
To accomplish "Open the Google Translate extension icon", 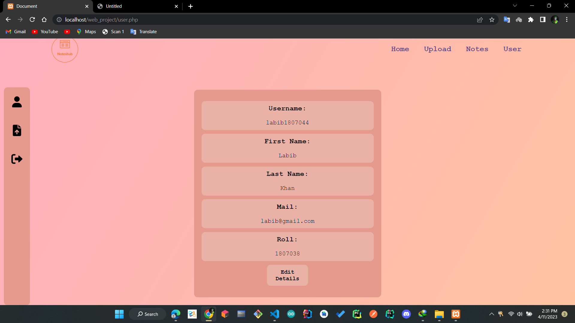I will (x=507, y=19).
